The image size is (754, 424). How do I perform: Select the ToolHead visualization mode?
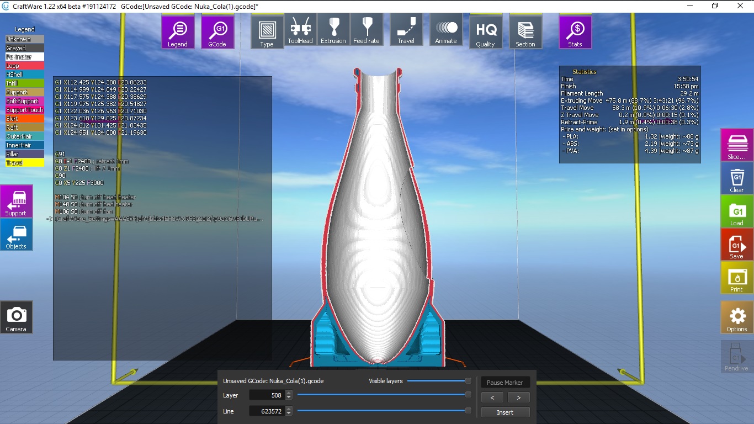click(x=300, y=30)
